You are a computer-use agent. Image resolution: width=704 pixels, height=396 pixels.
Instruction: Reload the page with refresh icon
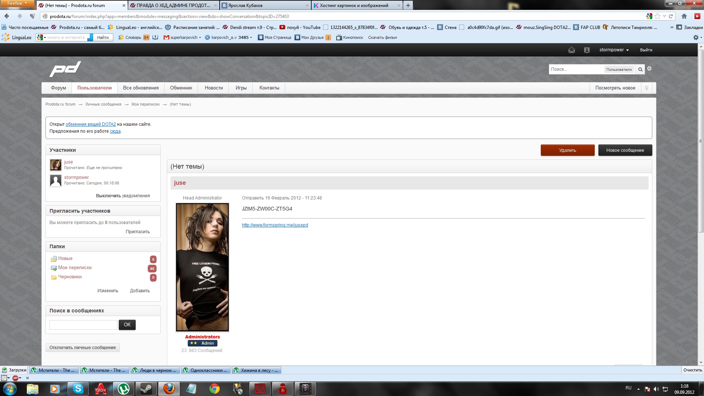pyautogui.click(x=671, y=16)
